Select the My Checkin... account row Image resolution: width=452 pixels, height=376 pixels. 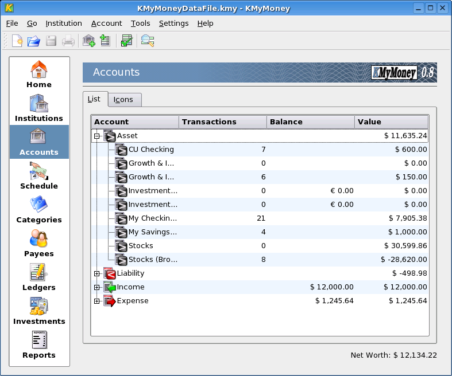click(260, 218)
